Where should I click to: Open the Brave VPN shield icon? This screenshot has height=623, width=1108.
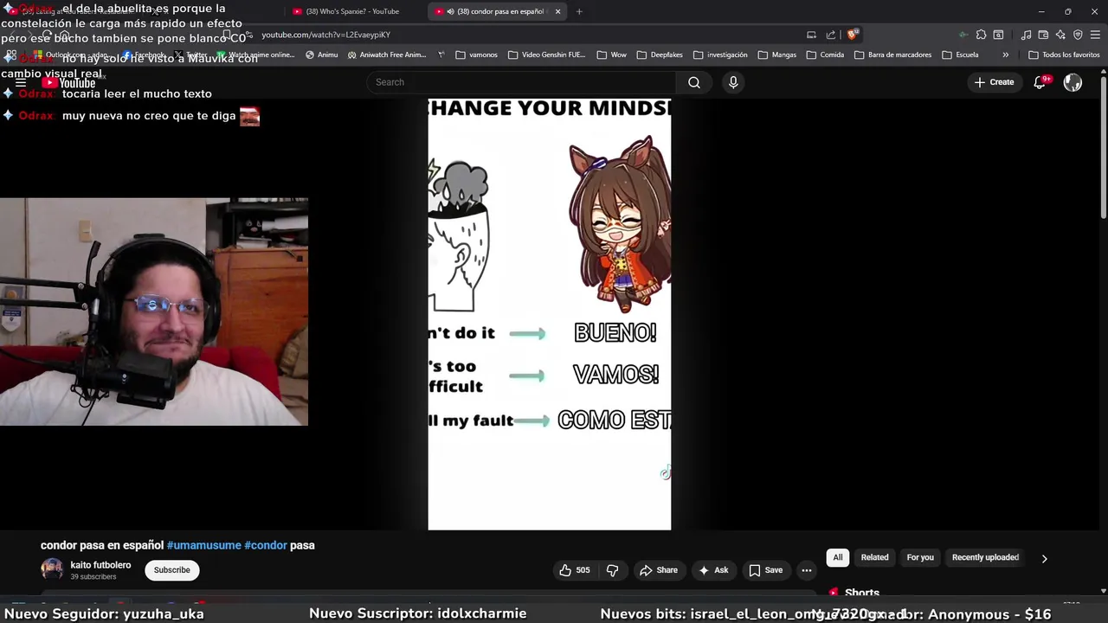click(1078, 35)
